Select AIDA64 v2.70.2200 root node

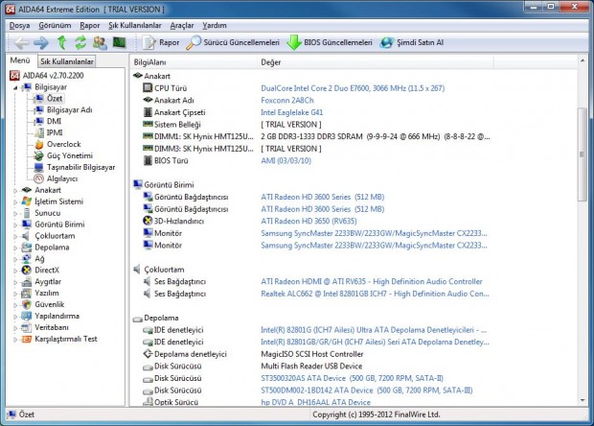pos(46,76)
